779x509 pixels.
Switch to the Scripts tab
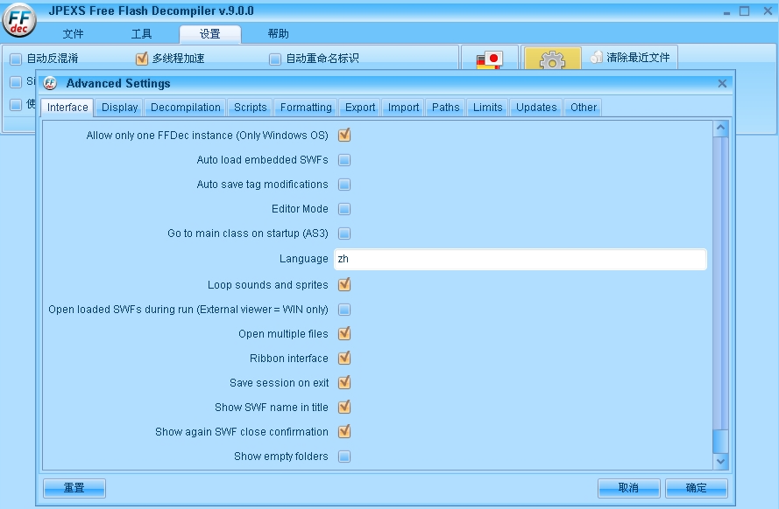point(251,107)
